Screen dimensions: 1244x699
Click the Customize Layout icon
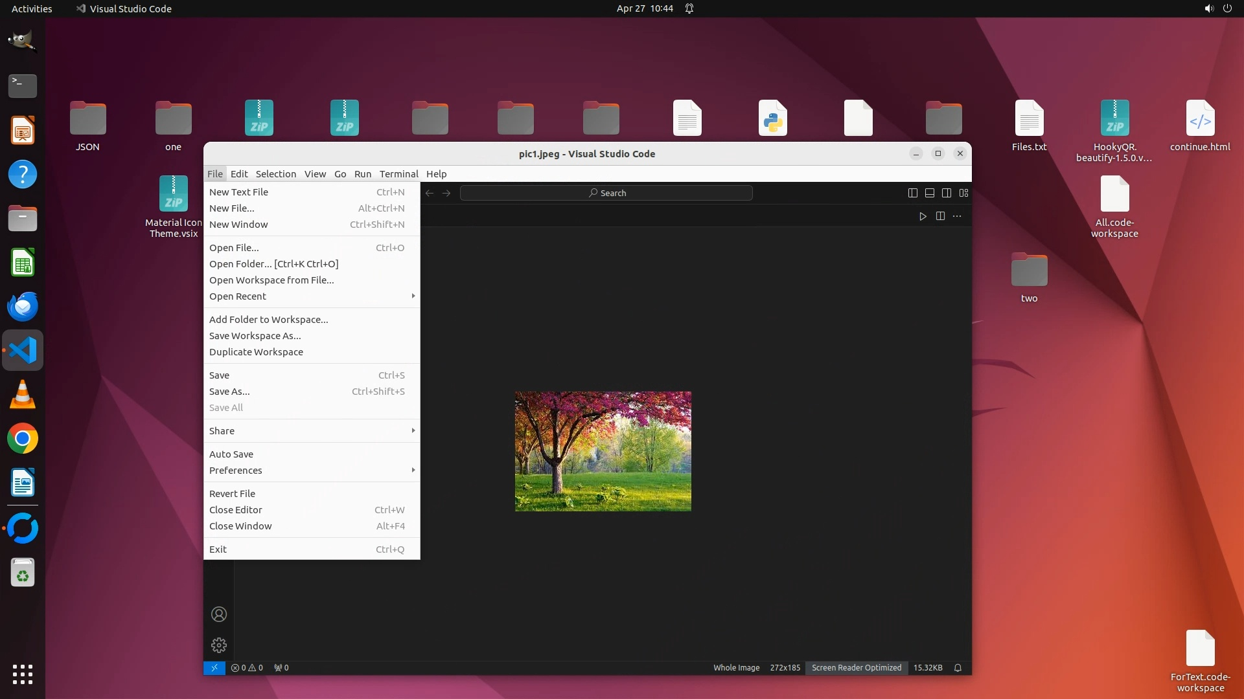tap(964, 193)
